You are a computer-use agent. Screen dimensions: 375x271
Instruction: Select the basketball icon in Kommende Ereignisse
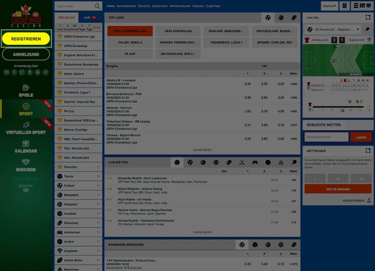[x=268, y=245]
